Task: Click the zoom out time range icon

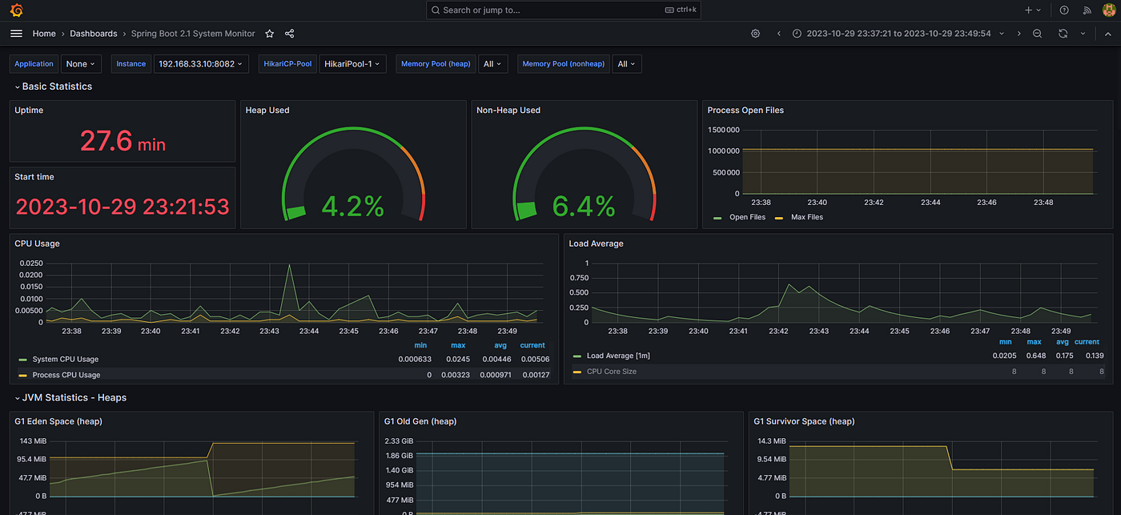Action: point(1037,34)
